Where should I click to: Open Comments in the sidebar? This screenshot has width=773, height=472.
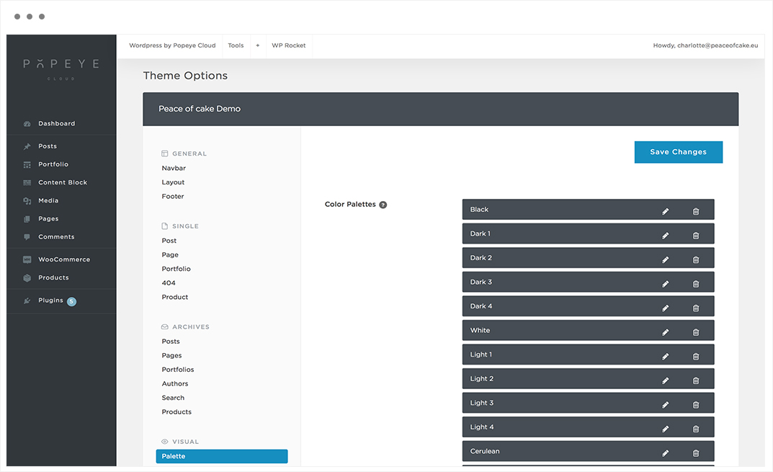point(56,237)
